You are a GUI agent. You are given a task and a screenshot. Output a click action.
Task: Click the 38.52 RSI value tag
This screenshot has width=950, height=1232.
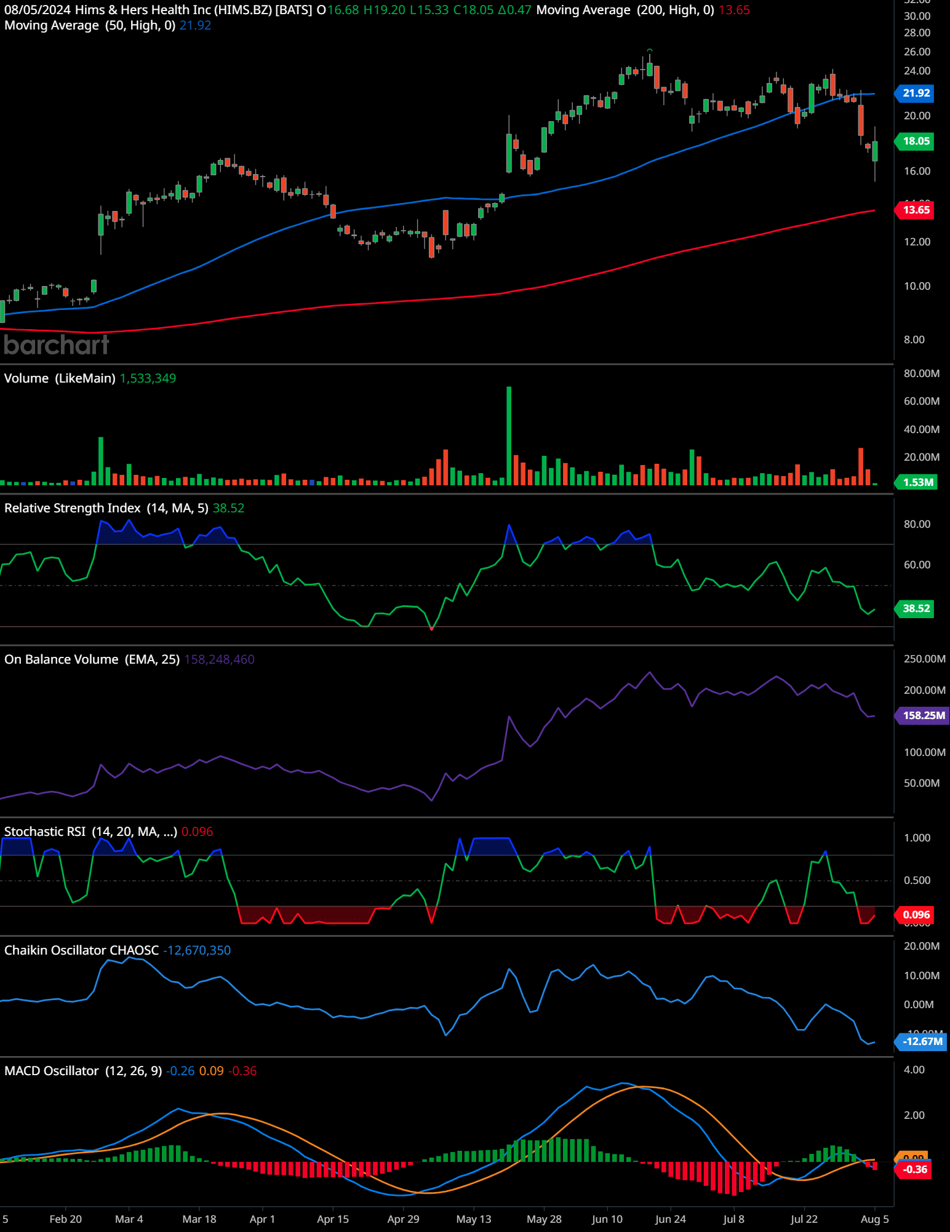pyautogui.click(x=915, y=609)
